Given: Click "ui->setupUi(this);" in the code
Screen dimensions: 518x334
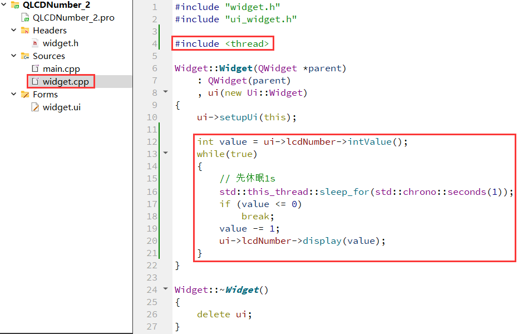Looking at the screenshot, I should pyautogui.click(x=246, y=117).
